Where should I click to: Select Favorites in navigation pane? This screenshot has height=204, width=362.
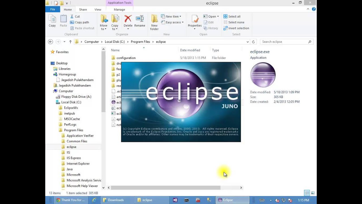(x=62, y=52)
